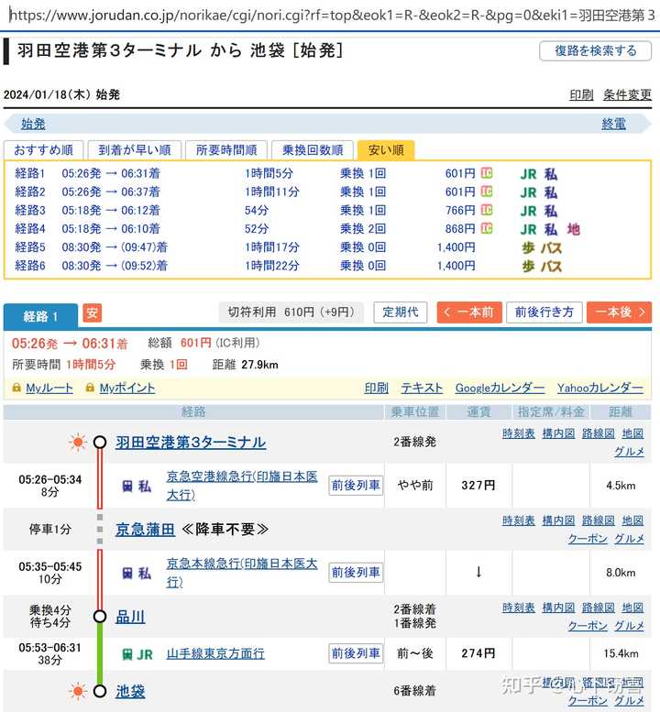Open 構内図 for 羽田空港第3ターミナル
This screenshot has width=660, height=712.
pyautogui.click(x=558, y=433)
